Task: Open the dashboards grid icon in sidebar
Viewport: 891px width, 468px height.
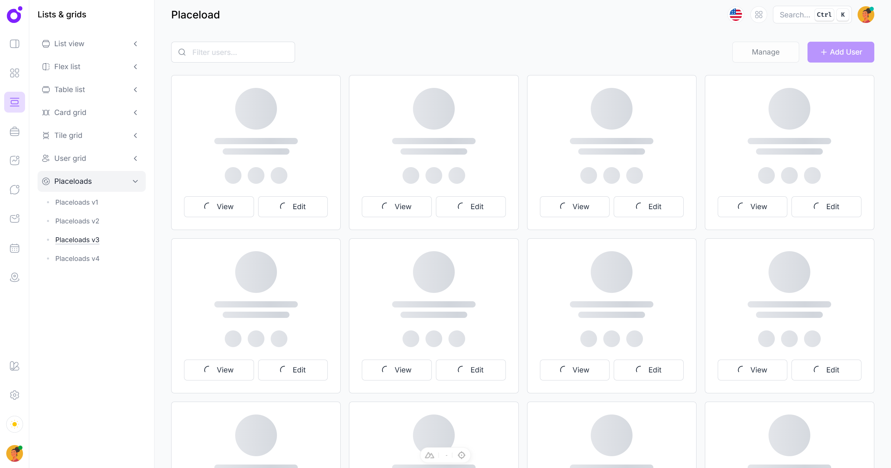Action: pos(15,73)
